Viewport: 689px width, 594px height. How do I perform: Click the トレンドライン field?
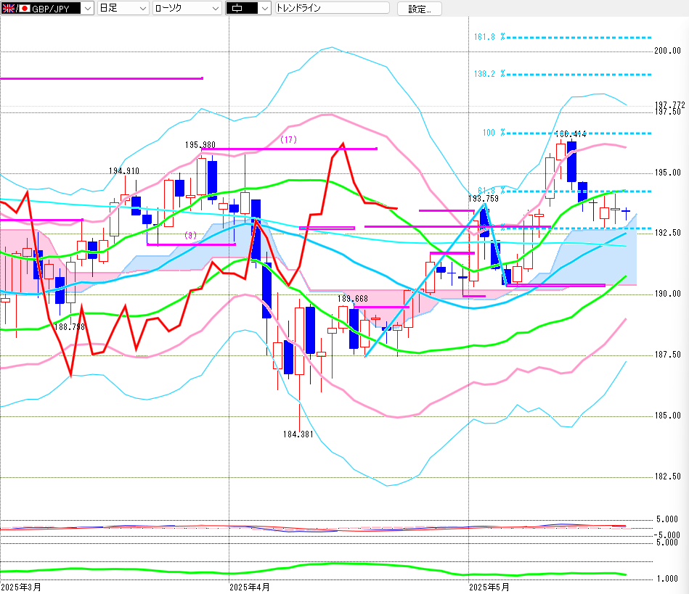[333, 8]
